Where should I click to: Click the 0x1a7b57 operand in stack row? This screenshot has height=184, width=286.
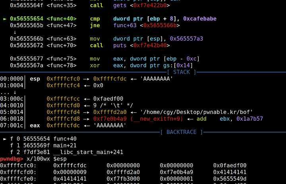click(x=250, y=119)
